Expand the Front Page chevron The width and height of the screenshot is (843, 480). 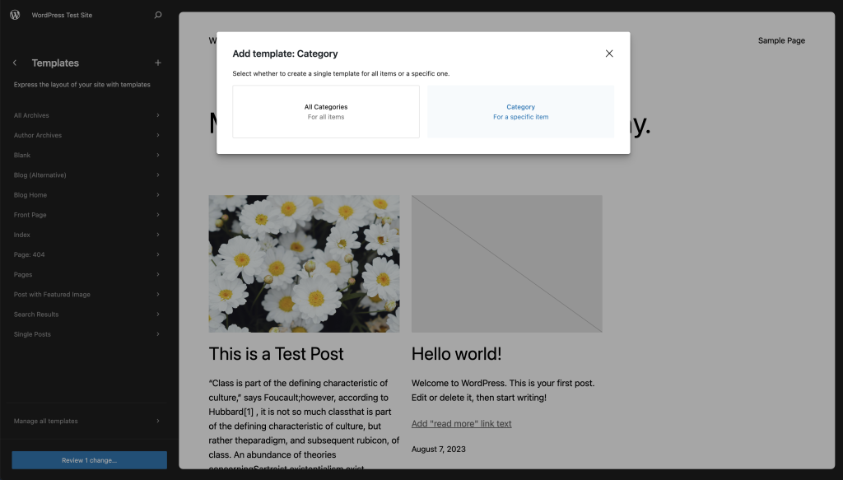tap(158, 215)
